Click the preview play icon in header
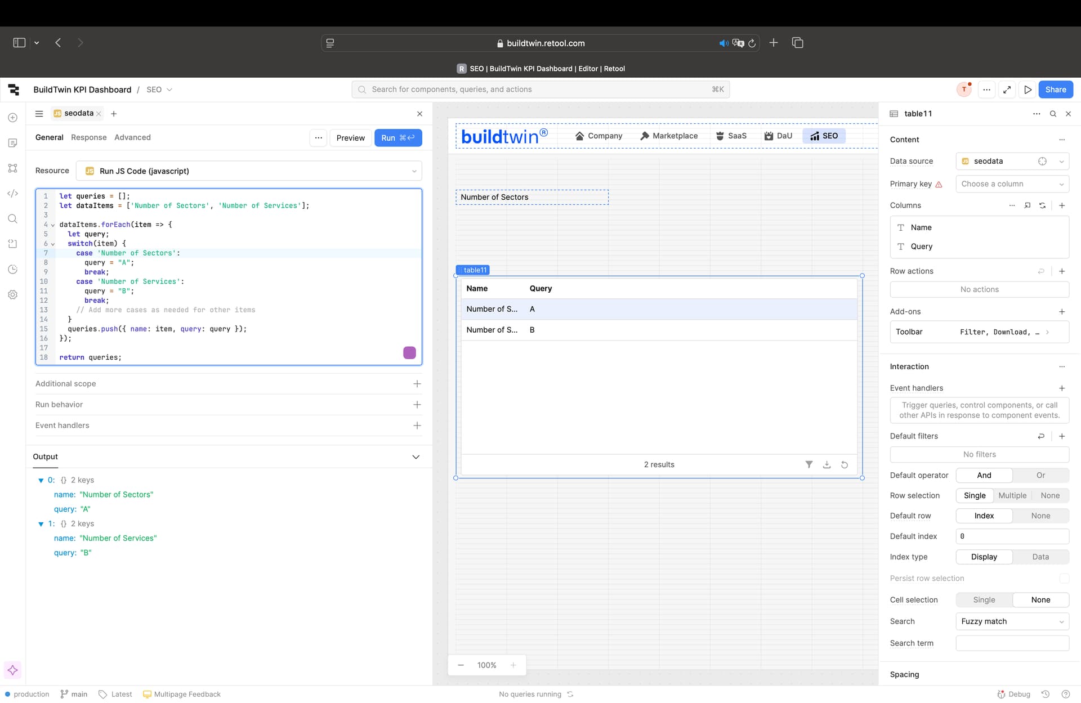This screenshot has width=1081, height=703. 1028,89
